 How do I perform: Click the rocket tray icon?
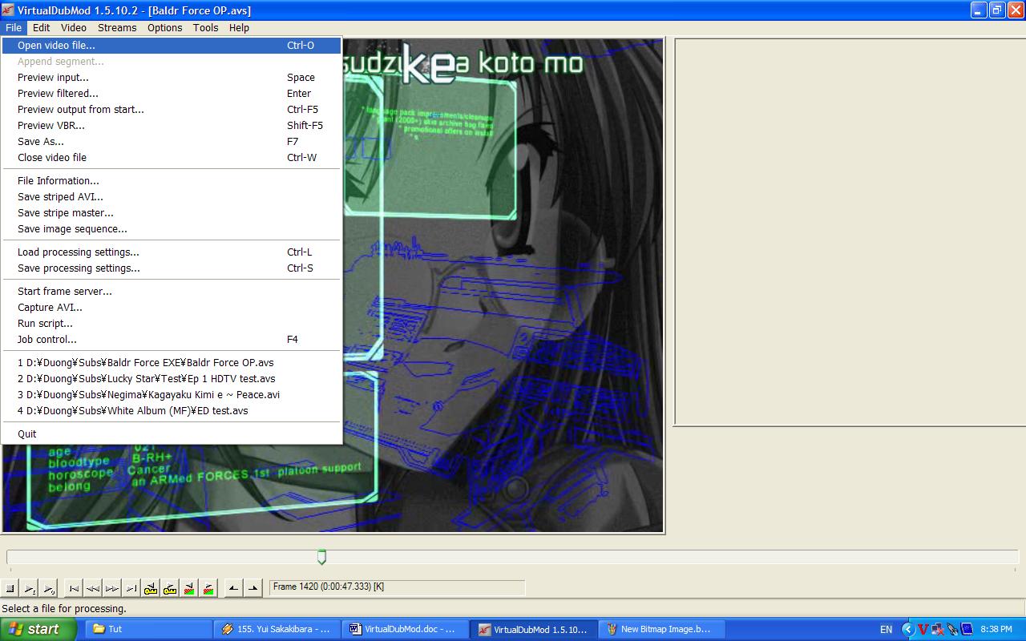coord(952,630)
